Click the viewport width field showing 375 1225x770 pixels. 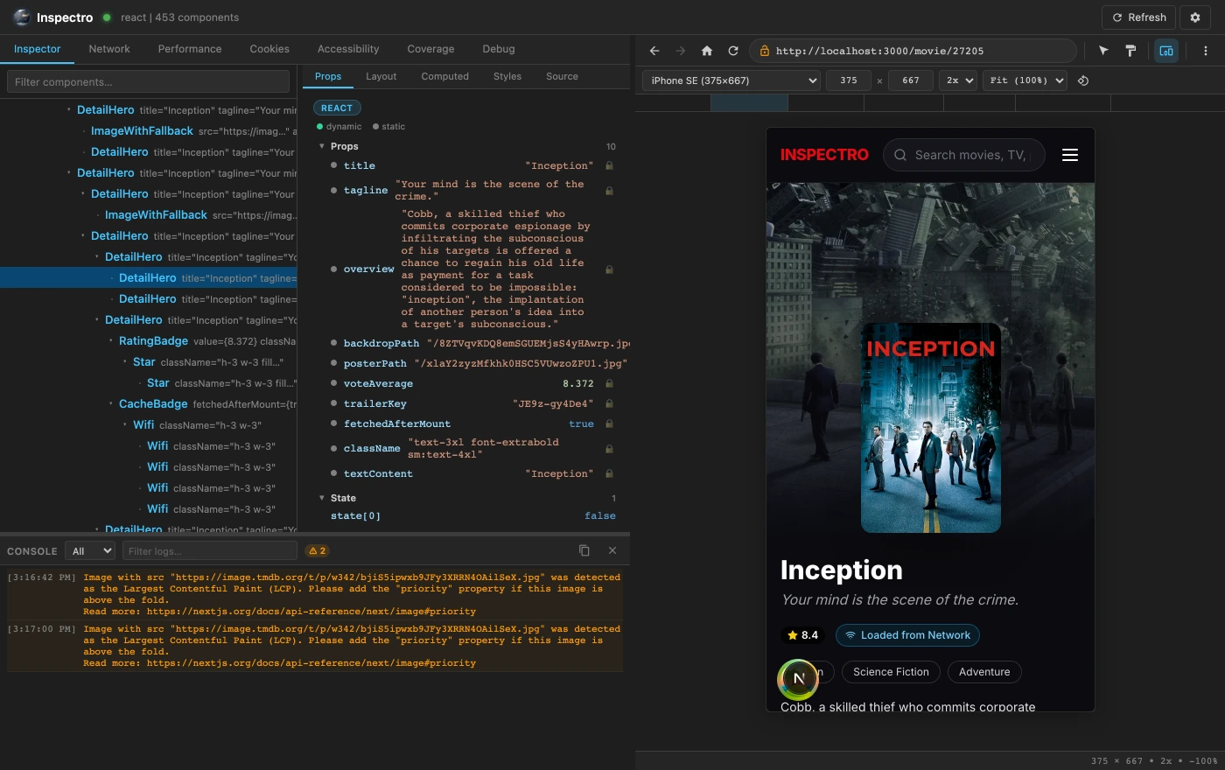tap(849, 80)
